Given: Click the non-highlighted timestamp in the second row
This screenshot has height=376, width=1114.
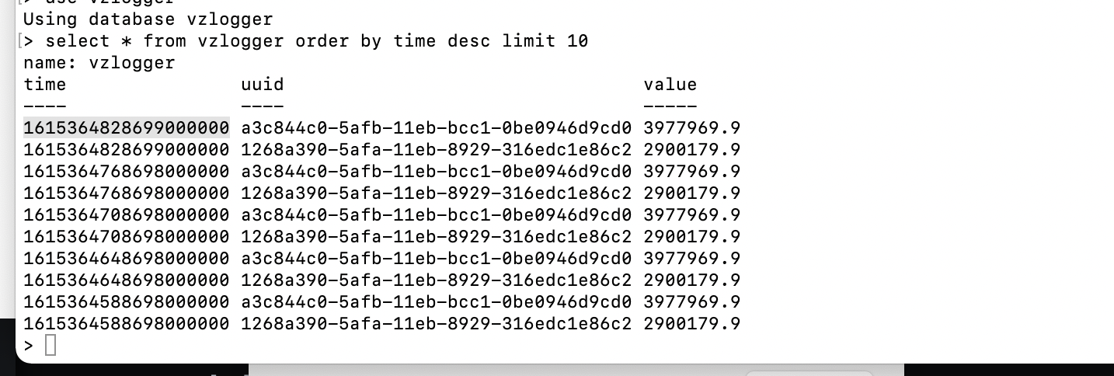Looking at the screenshot, I should 127,149.
